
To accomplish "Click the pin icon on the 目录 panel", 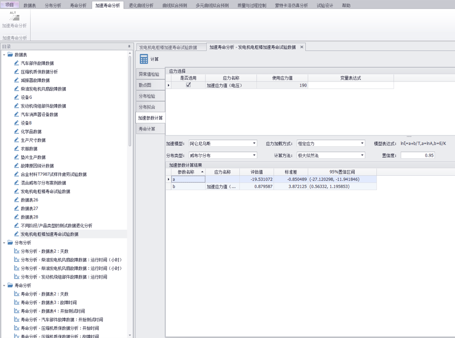I will click(129, 46).
